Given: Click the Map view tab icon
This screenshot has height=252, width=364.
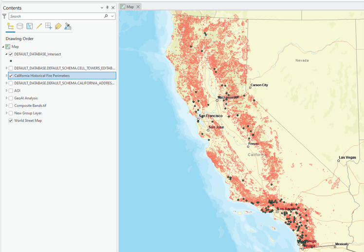Looking at the screenshot, I should pos(123,7).
